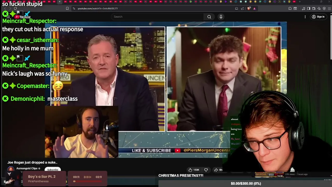Click the bookmark icon beside the address bar
The image size is (332, 187).
(x=67, y=9)
